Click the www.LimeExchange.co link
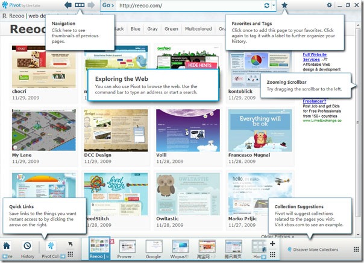 click(322, 121)
